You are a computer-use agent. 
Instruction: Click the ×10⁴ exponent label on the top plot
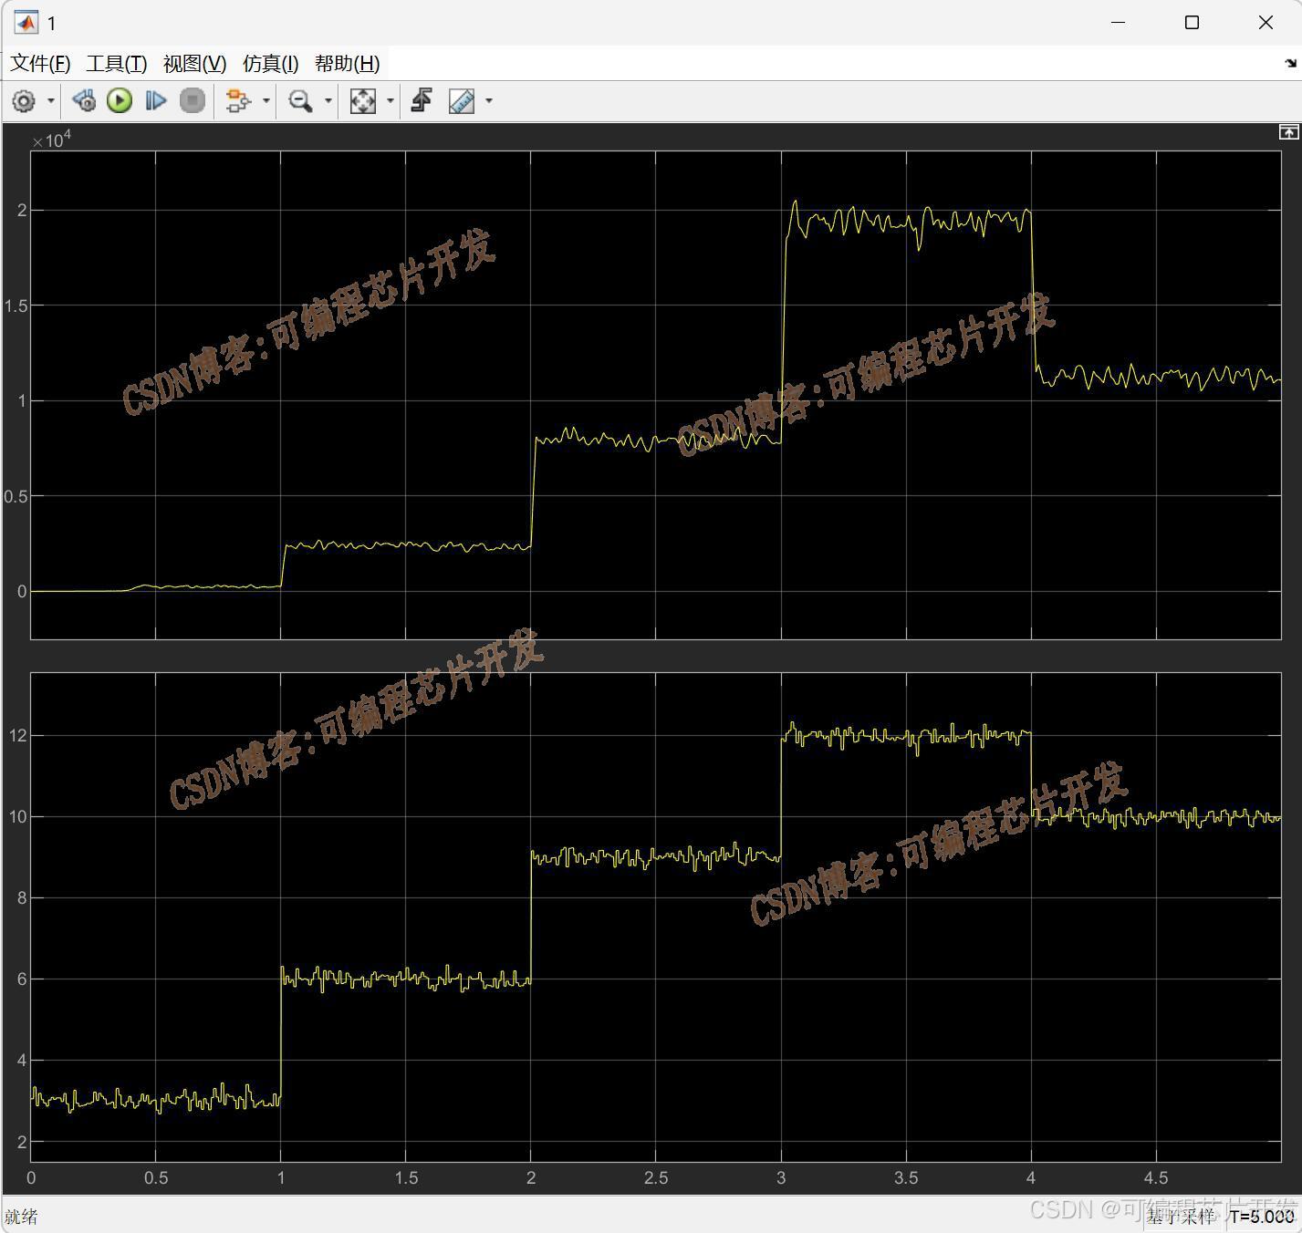point(51,140)
